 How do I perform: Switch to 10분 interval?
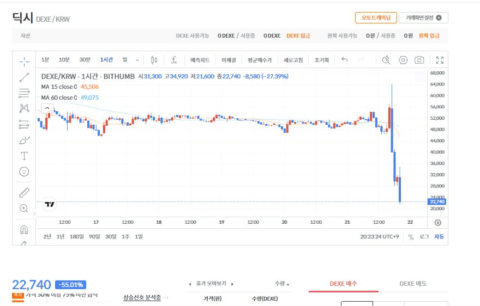pyautogui.click(x=64, y=59)
